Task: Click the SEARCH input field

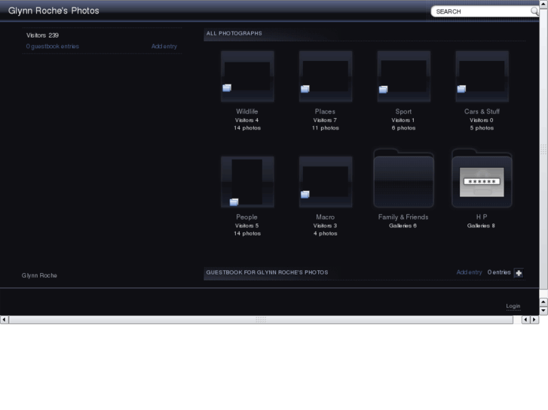Action: click(x=481, y=11)
